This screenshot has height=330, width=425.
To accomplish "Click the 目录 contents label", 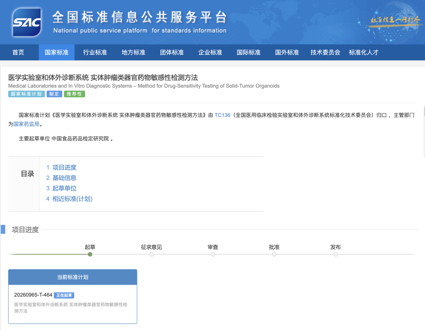I will [x=28, y=174].
